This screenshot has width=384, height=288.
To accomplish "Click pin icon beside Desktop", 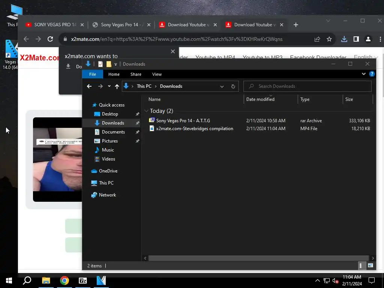I will click(137, 114).
